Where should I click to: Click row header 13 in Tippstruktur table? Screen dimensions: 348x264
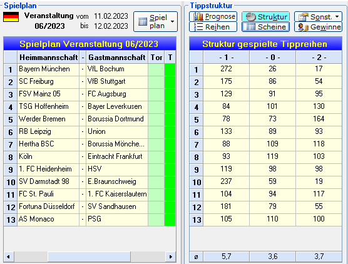pos(197,220)
